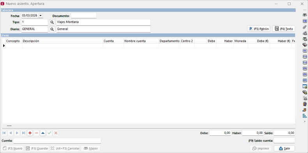Click the (Alt+F3) Cancelar button
Screen dimensions: 308x153
(65, 148)
